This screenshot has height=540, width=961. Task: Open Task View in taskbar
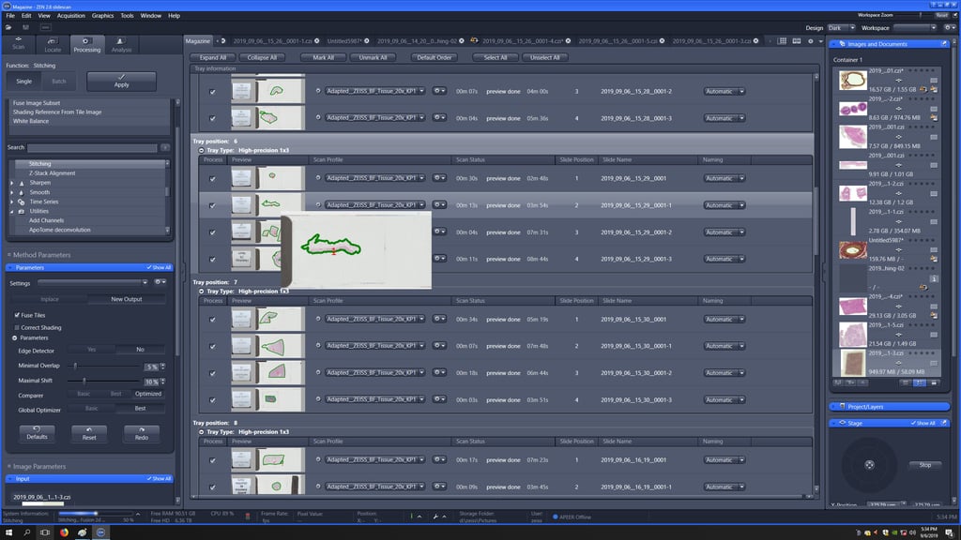[45, 532]
